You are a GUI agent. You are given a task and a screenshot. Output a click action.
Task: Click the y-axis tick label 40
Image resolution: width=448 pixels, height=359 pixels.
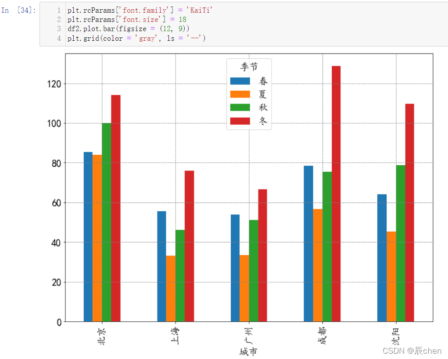(x=57, y=243)
